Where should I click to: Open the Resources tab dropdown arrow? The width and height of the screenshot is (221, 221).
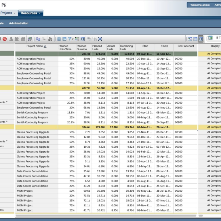(x=39, y=13)
